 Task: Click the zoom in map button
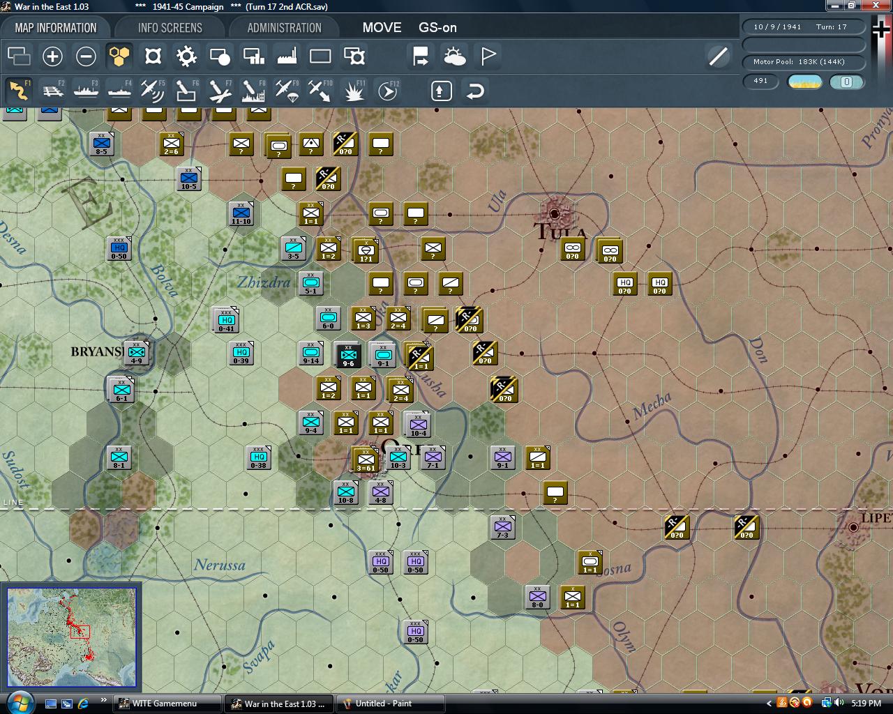tap(52, 56)
